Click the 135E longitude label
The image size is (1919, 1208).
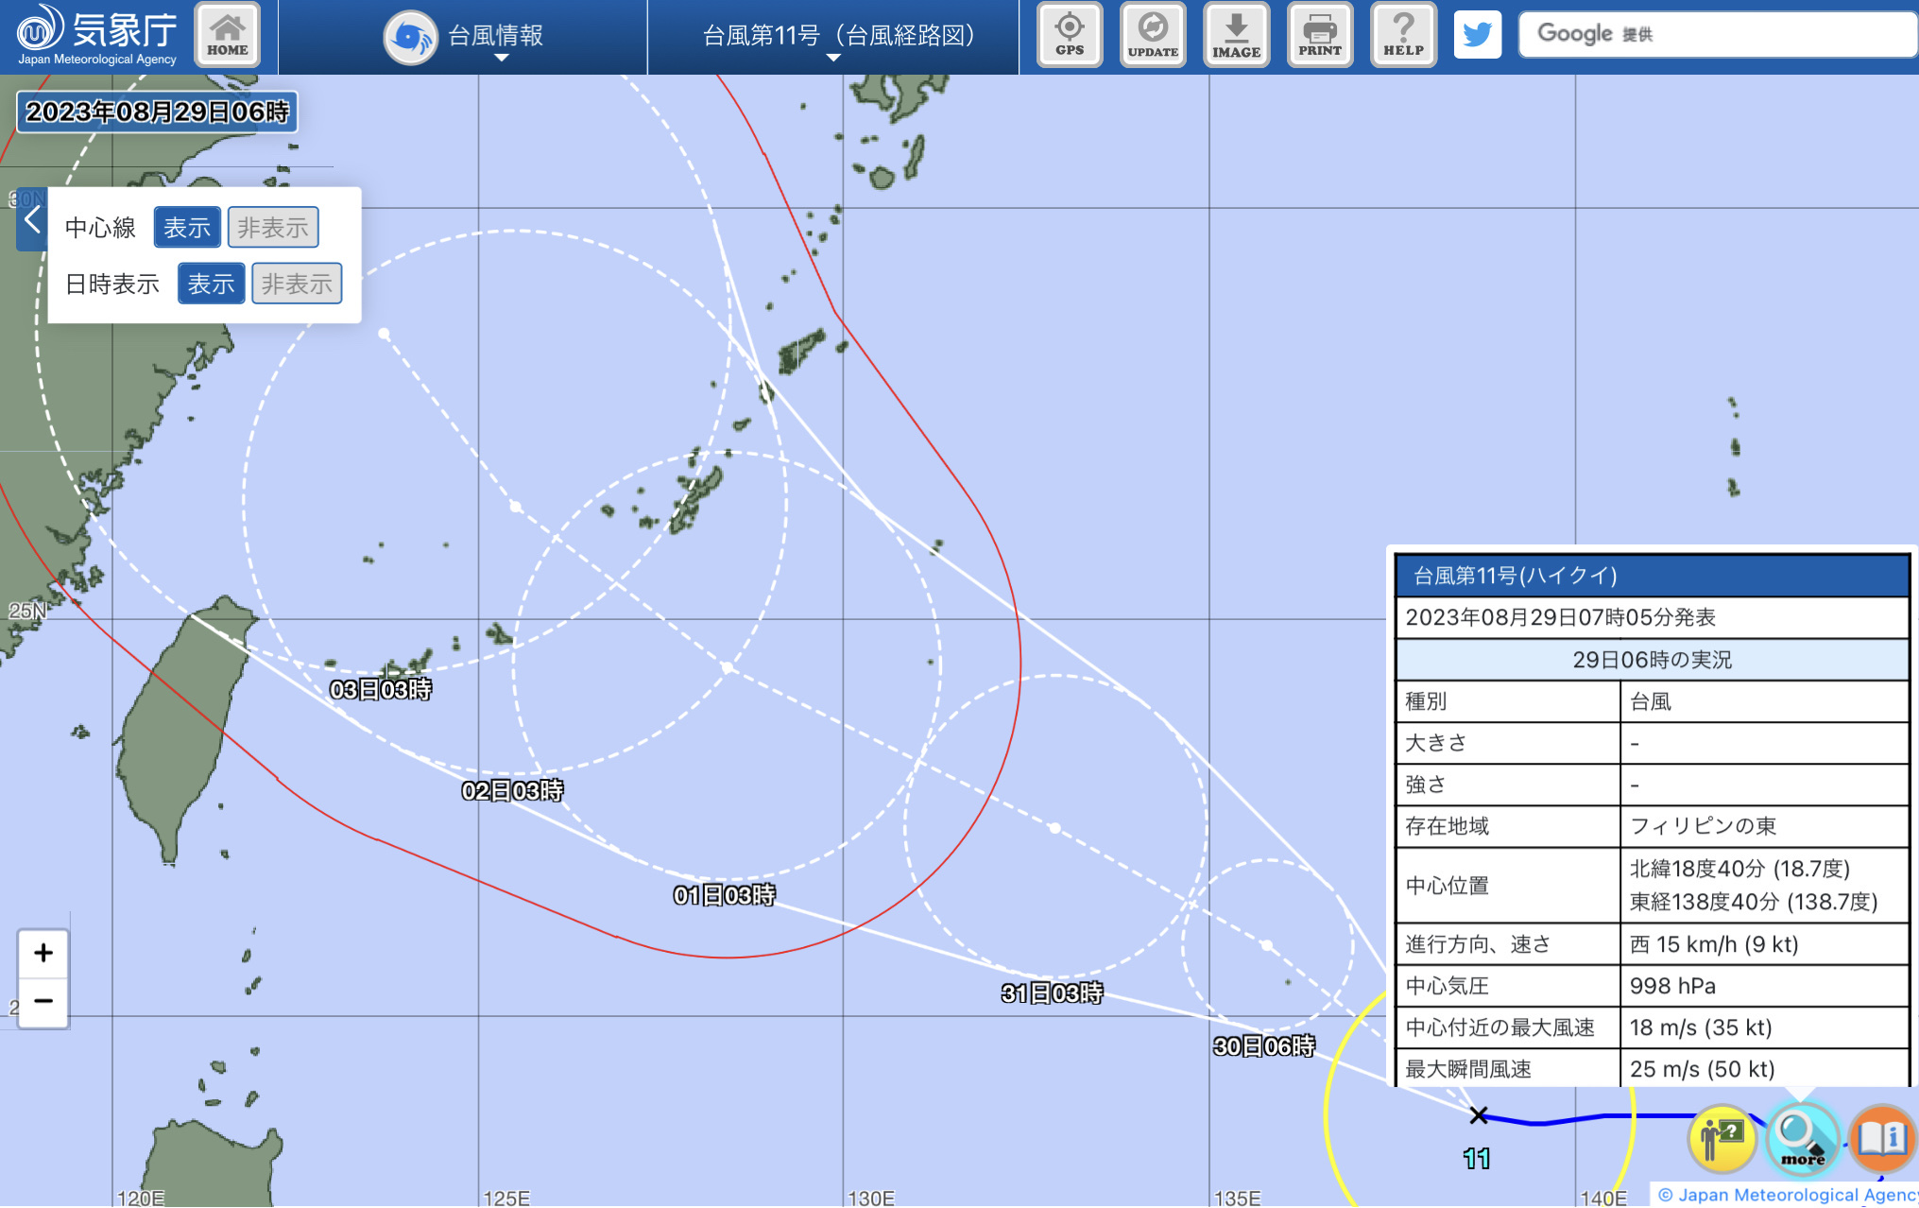[x=1237, y=1198]
